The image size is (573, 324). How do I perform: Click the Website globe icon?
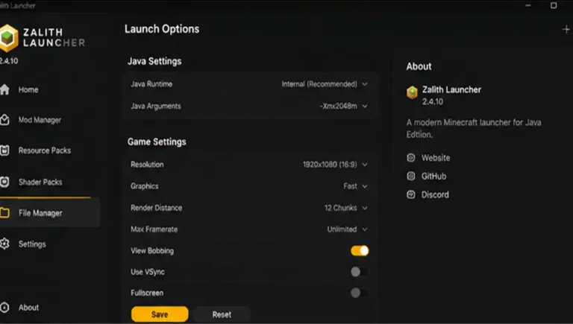click(411, 158)
